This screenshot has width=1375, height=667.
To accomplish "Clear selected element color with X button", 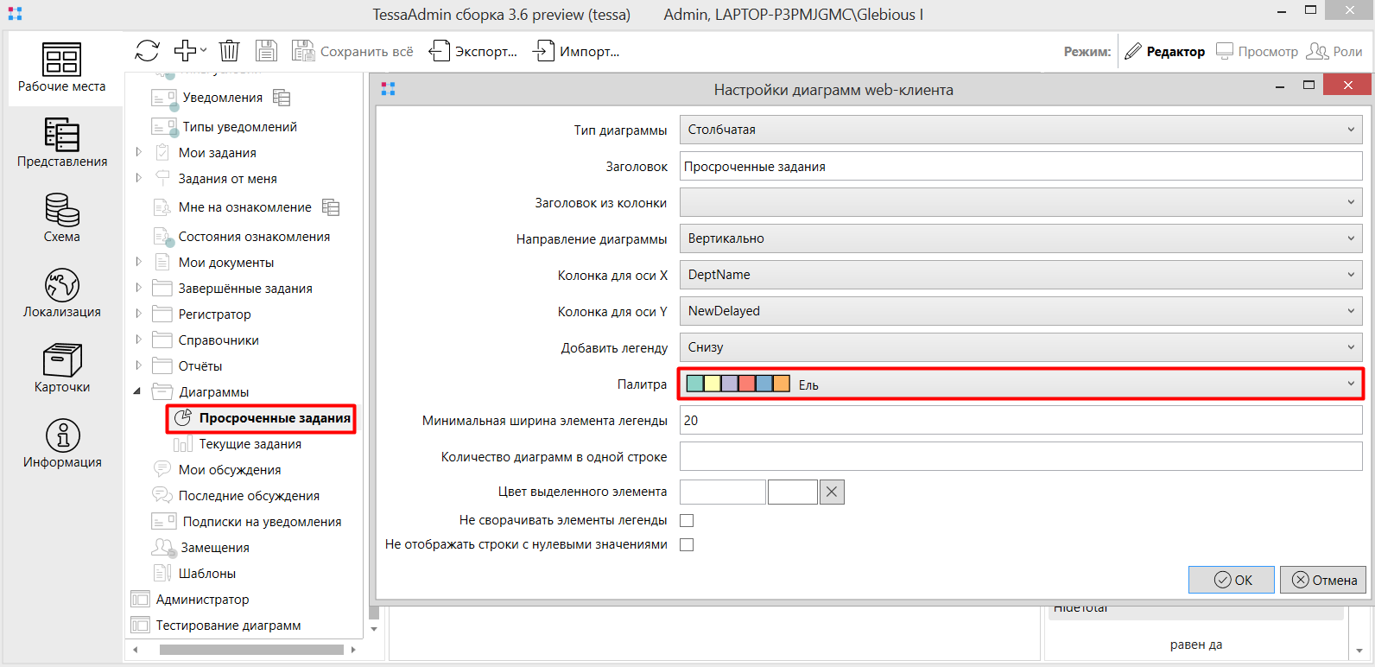I will (832, 492).
